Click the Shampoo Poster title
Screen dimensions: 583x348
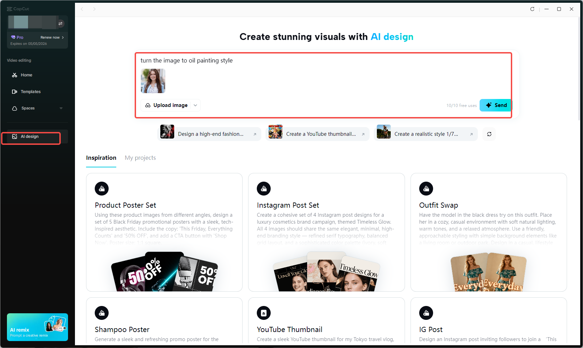tap(122, 330)
